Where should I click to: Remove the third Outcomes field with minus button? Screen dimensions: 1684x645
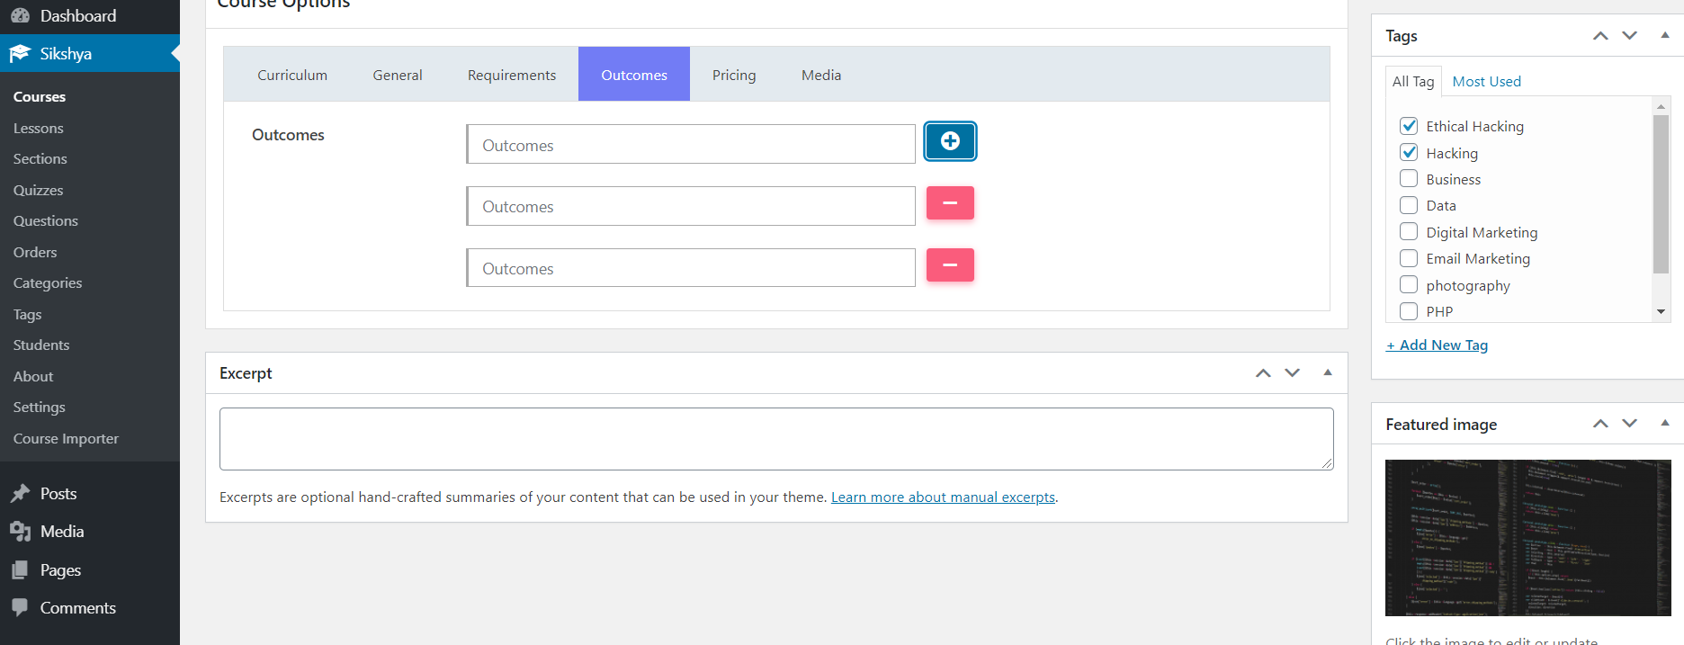(950, 265)
